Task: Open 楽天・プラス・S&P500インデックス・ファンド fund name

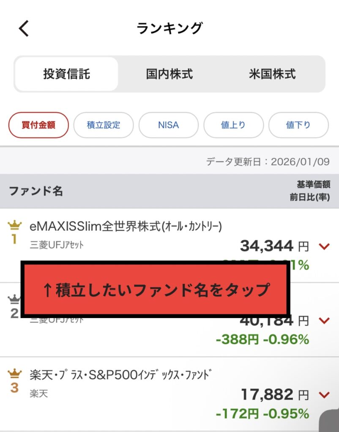Action: [x=120, y=375]
